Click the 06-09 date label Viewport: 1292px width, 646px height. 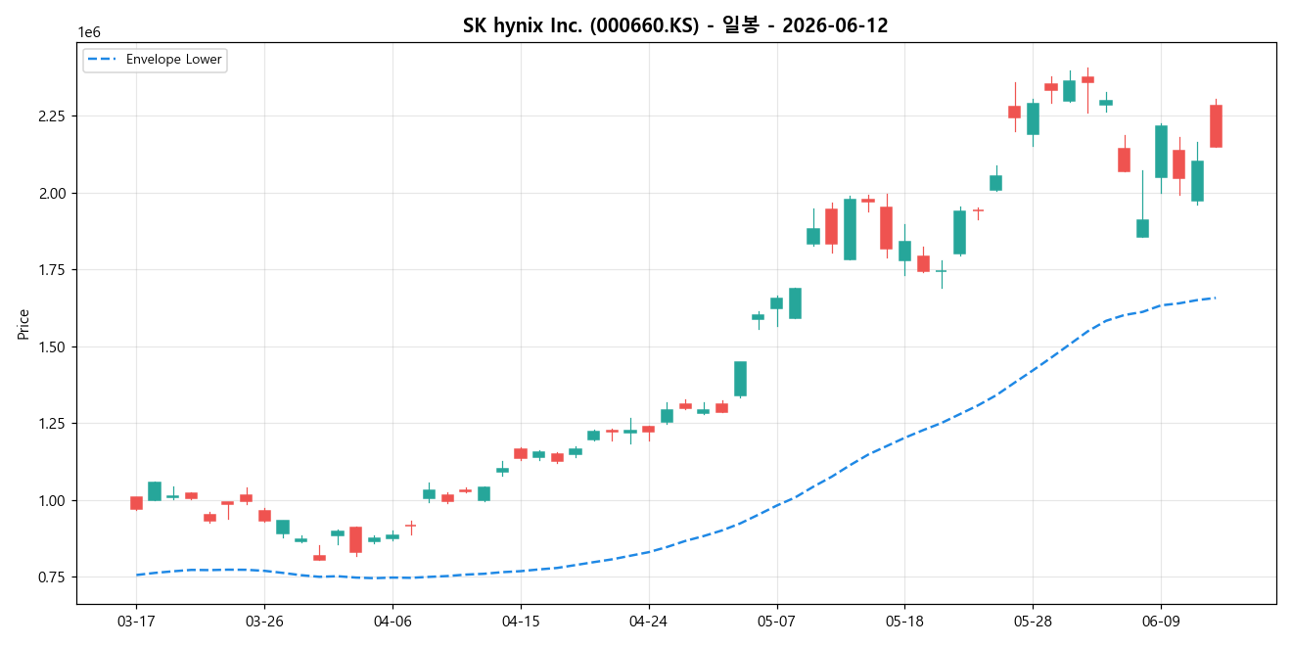[x=1161, y=622]
